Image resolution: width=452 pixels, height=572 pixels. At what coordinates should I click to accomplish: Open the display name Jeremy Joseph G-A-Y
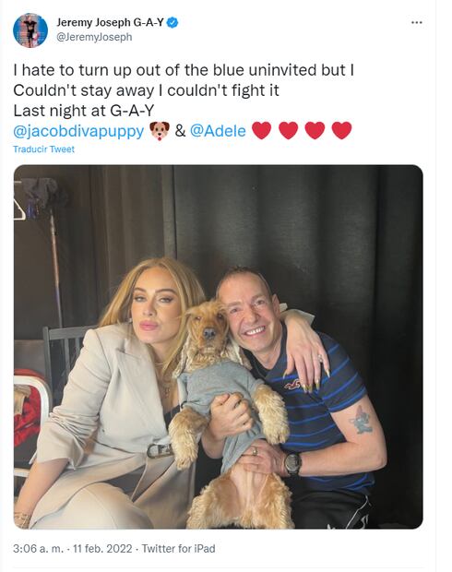click(x=110, y=23)
